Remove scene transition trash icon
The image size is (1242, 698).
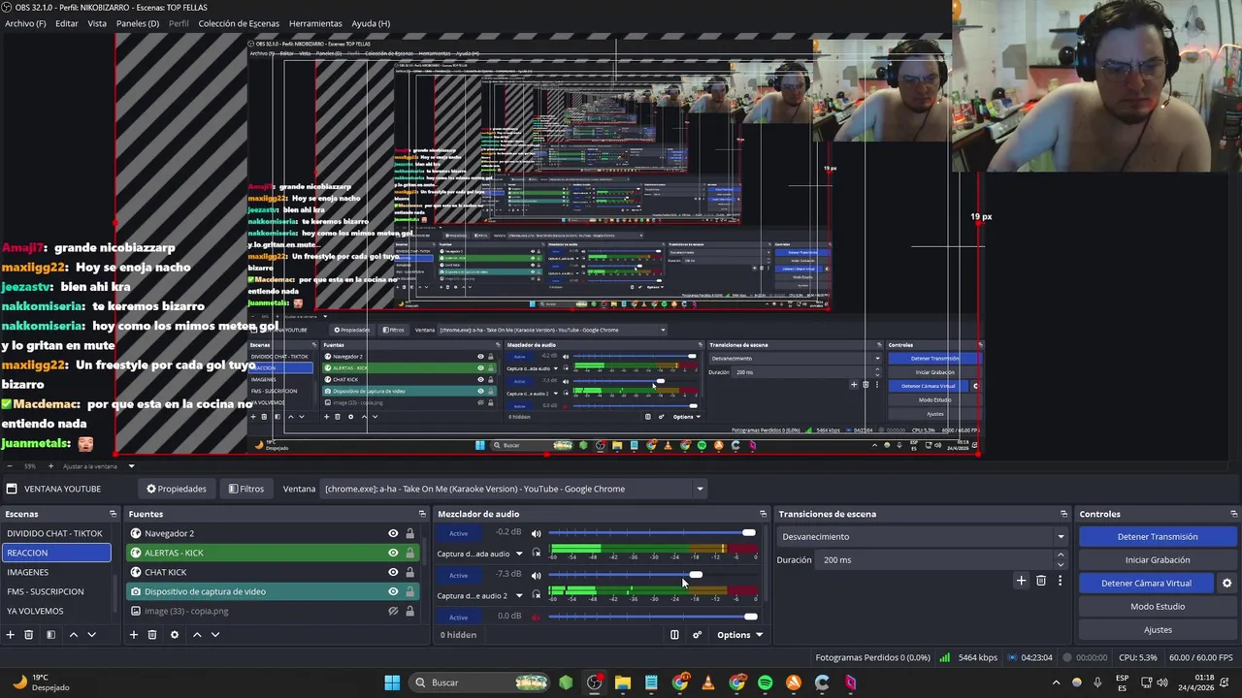click(1041, 581)
